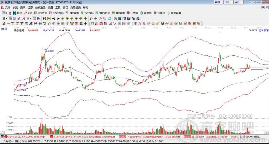
Task: Open the T四方形 tool
Action: (x=87, y=13)
